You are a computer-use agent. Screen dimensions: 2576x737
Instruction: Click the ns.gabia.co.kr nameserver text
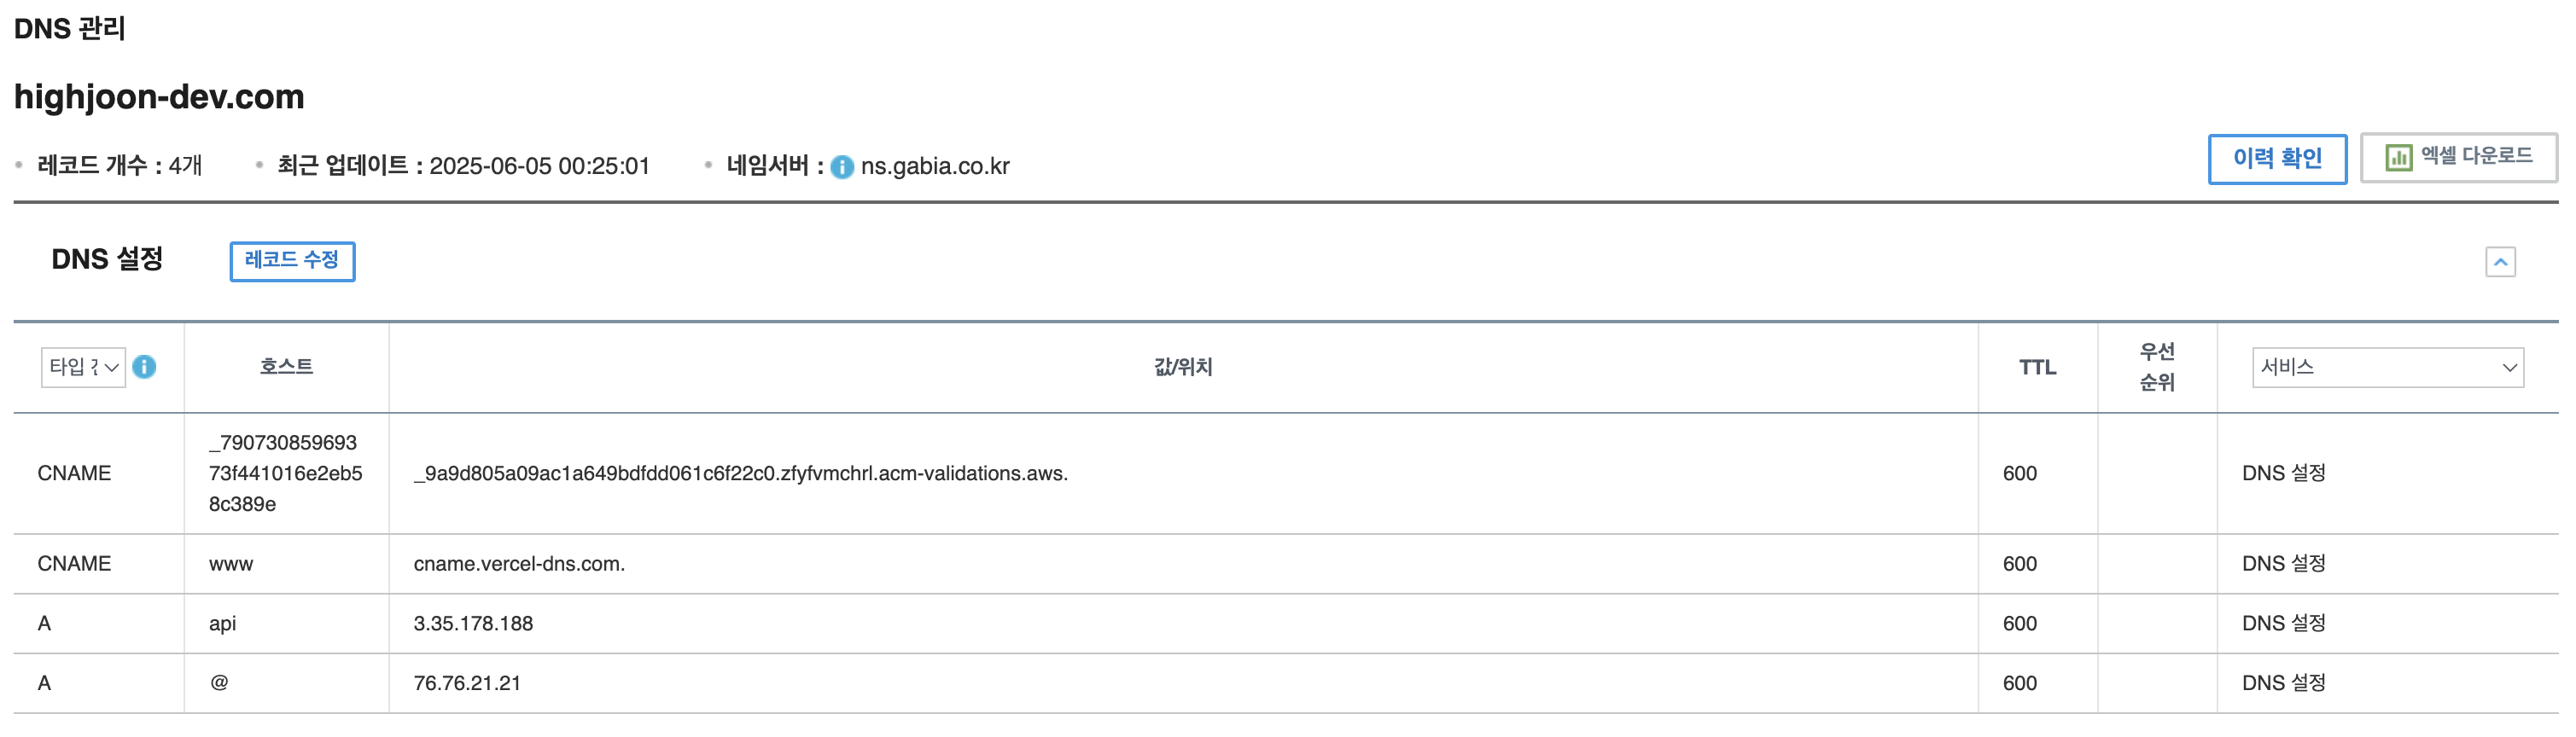point(935,166)
